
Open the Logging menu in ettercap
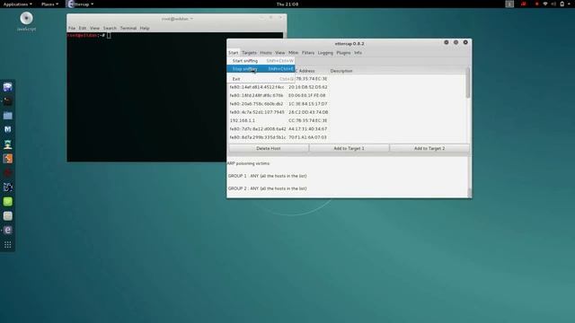pyautogui.click(x=325, y=53)
